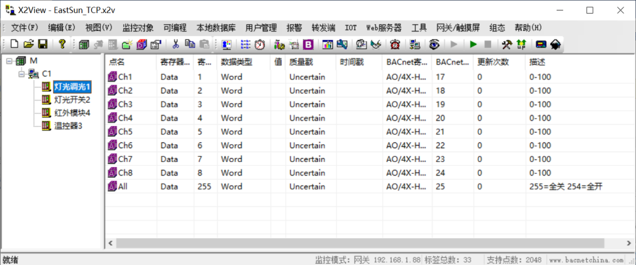Click the green UP arrows upload icon
Viewport: 636px width, 265px height.
point(521,44)
